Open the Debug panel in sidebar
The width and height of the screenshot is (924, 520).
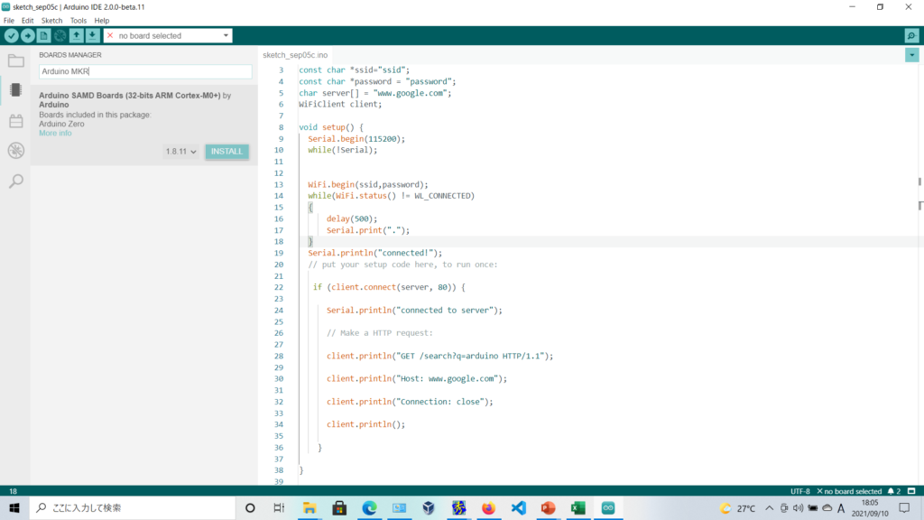16,151
